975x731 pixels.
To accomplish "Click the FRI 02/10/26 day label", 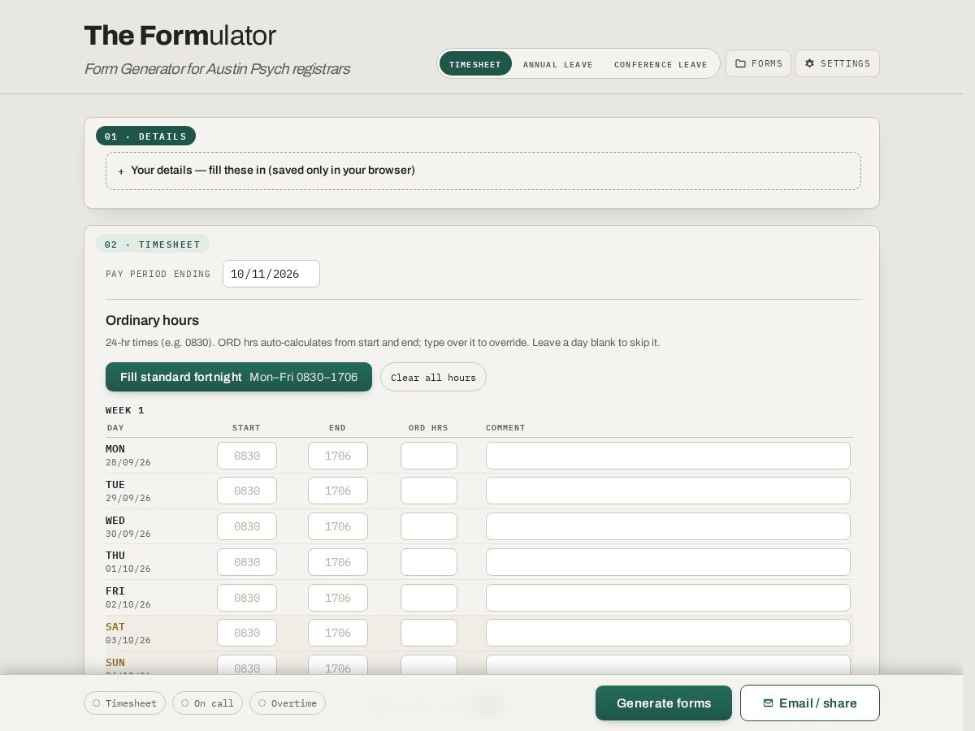I will point(128,598).
